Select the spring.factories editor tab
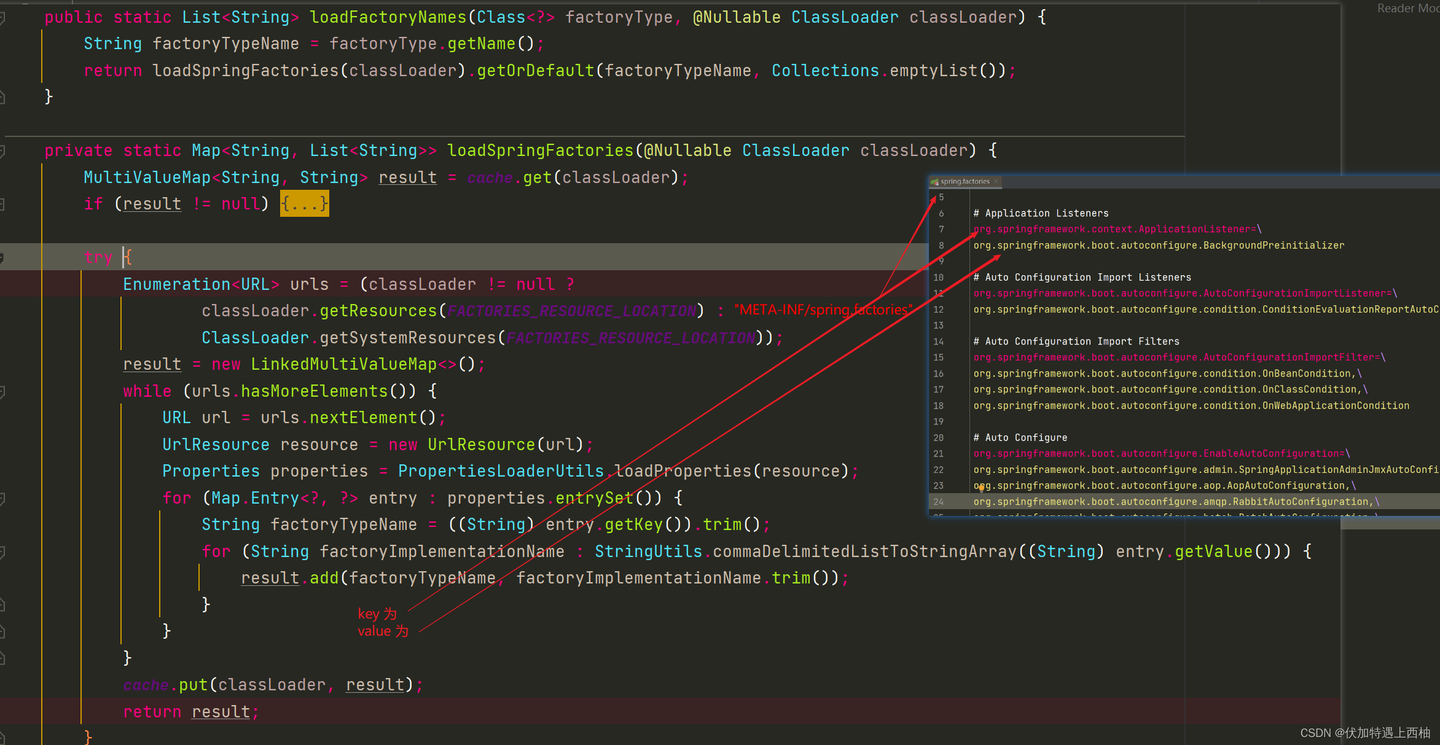 point(965,181)
